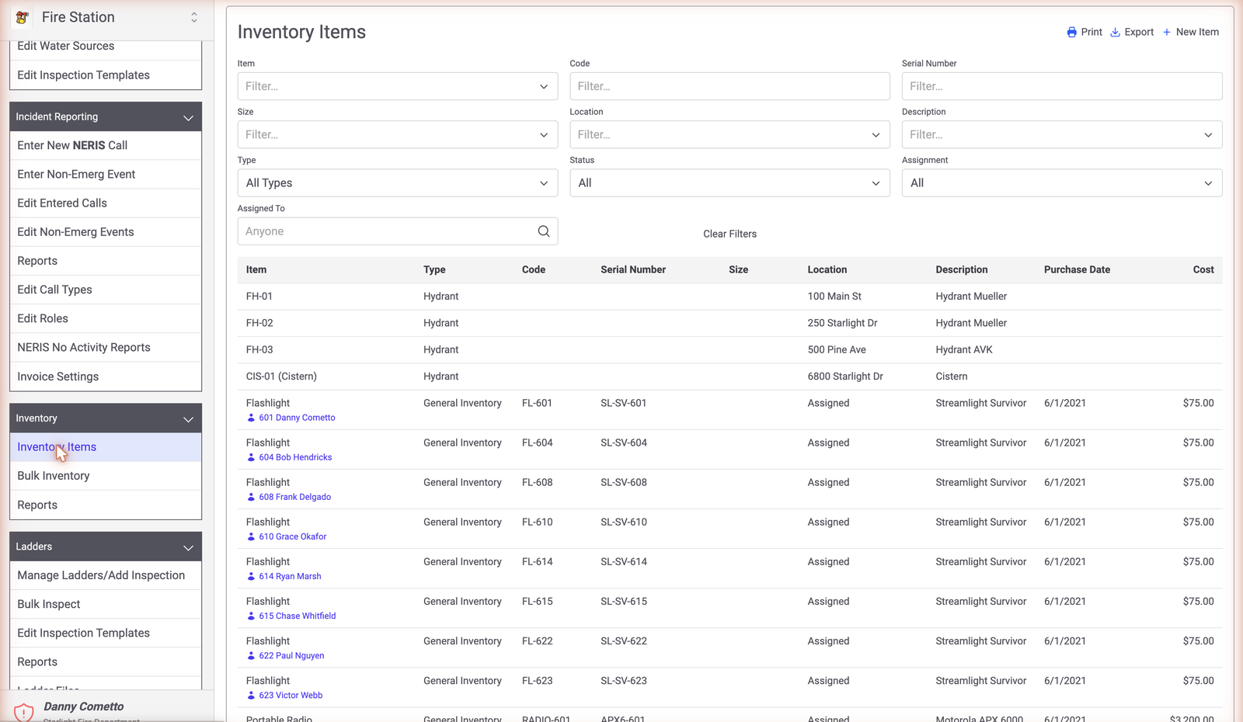The image size is (1243, 722).
Task: Open the Type dropdown showing All Types
Action: coord(398,183)
